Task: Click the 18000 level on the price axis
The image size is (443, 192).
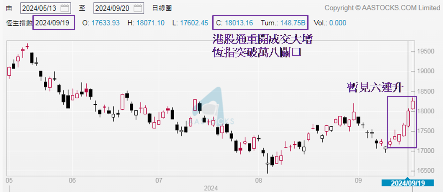Action: (425, 111)
